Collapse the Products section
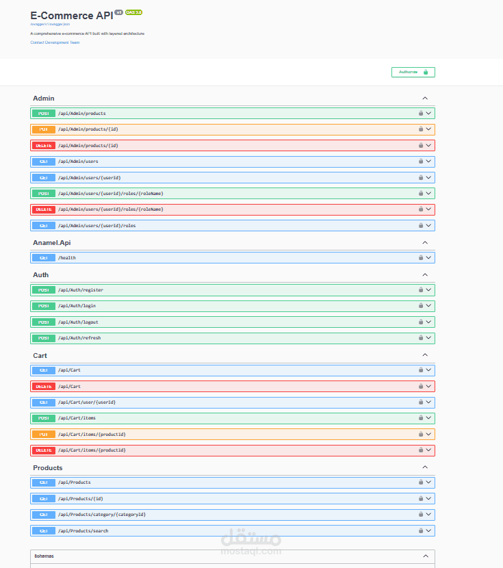The image size is (503, 568). pos(425,467)
